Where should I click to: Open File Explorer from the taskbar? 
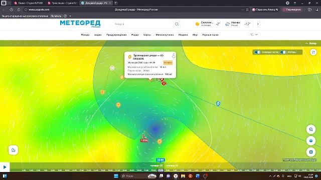[x=183, y=176]
